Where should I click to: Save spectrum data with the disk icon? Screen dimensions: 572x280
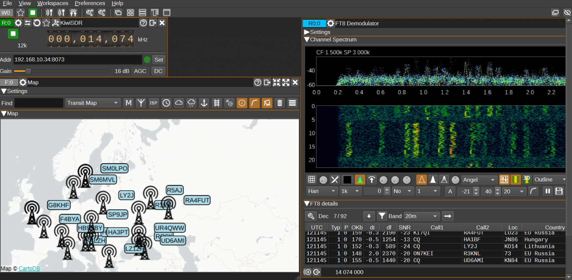tap(559, 191)
